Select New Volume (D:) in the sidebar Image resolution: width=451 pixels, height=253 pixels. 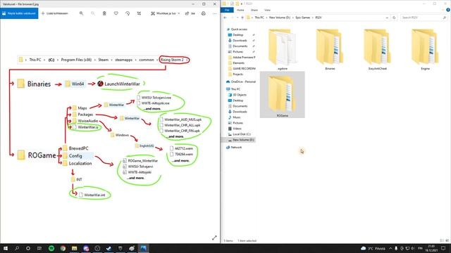tap(243, 140)
